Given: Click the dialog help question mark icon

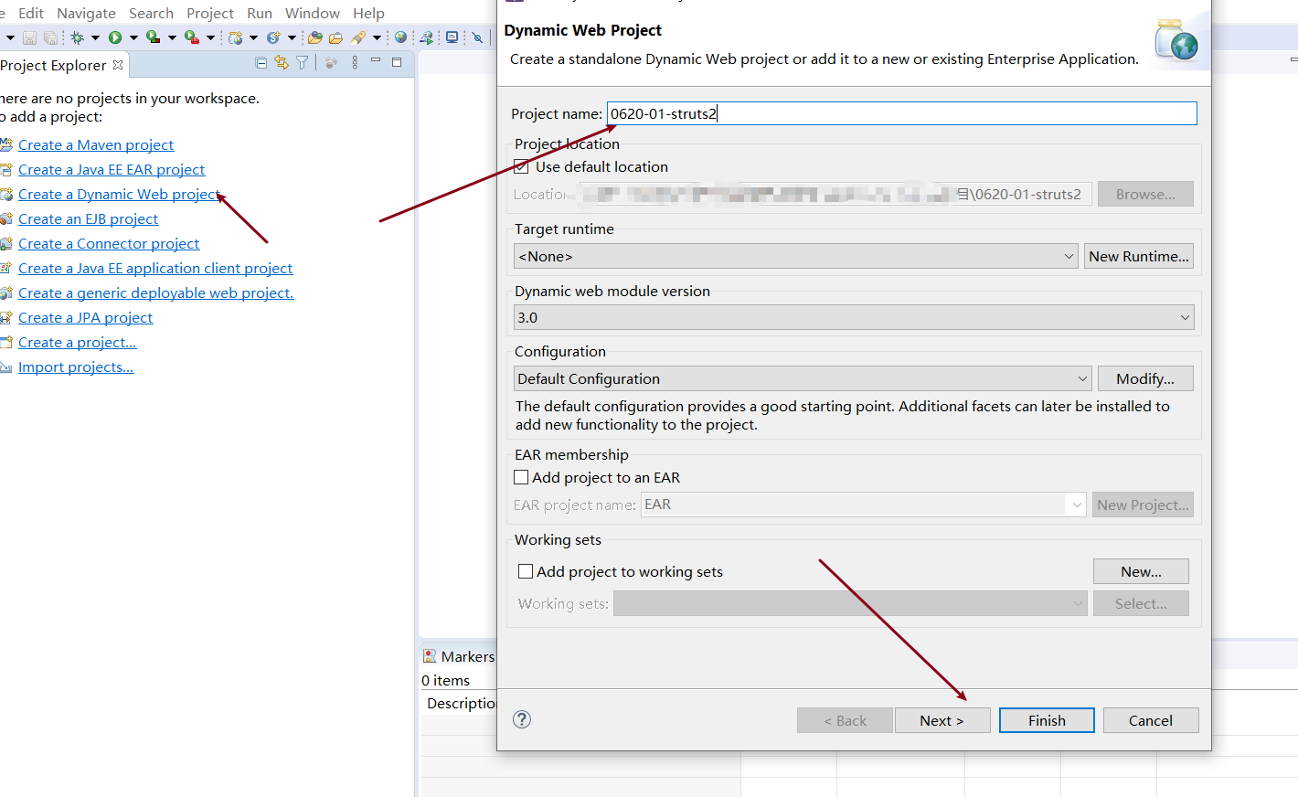Looking at the screenshot, I should coord(522,719).
